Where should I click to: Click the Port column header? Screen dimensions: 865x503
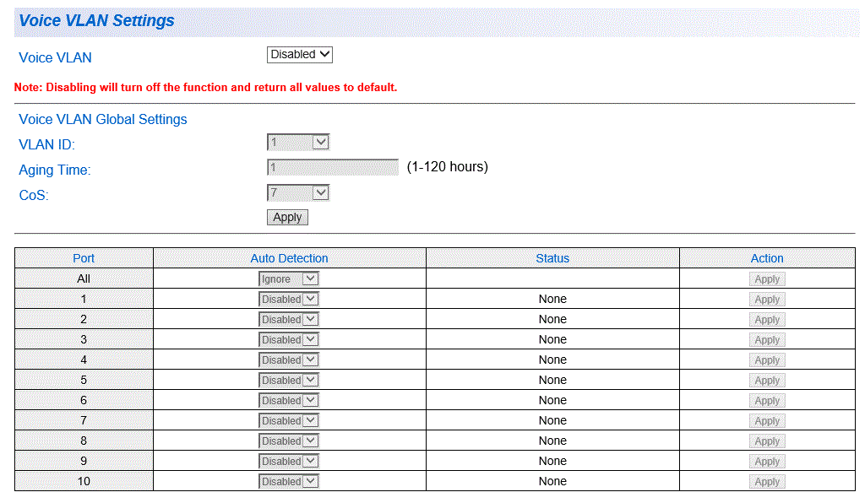[83, 258]
